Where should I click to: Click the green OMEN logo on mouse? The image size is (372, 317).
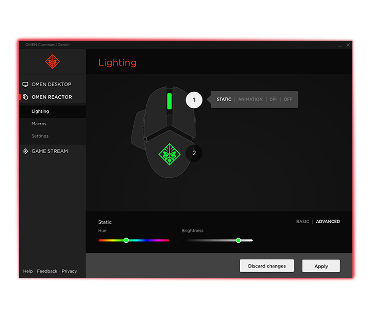pyautogui.click(x=169, y=154)
